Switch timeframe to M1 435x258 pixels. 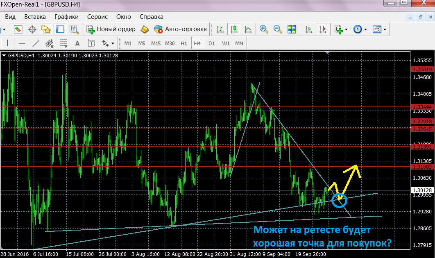pos(128,43)
